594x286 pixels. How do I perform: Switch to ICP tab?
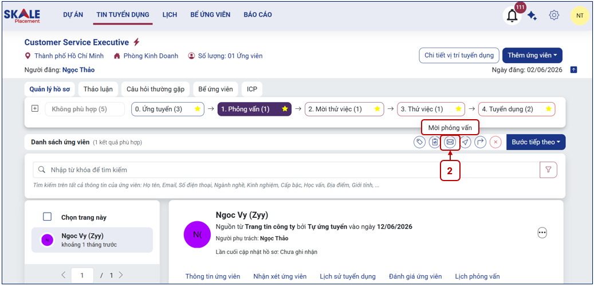[252, 89]
